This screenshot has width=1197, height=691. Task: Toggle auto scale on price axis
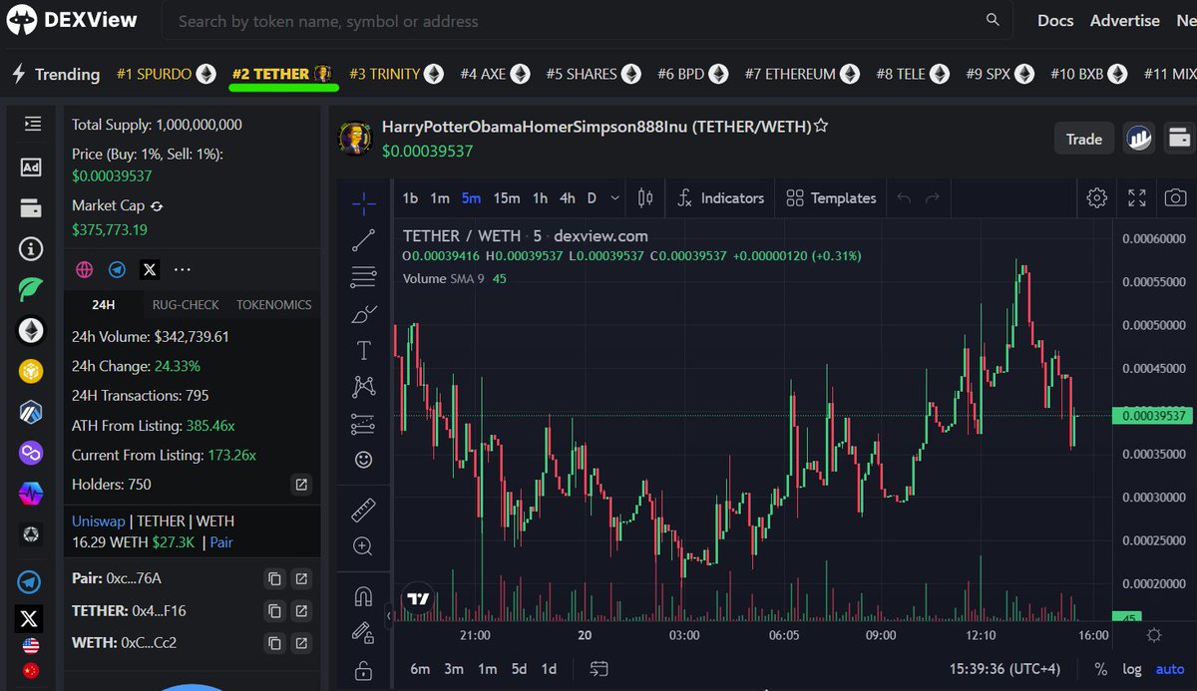[x=1169, y=669]
